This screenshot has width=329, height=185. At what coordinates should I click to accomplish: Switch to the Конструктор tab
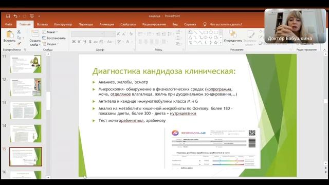click(63, 24)
